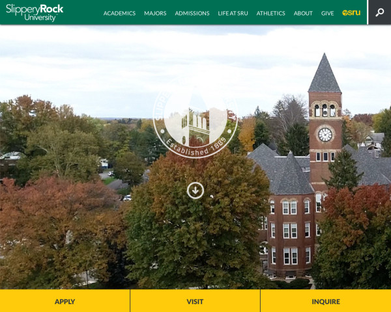The height and width of the screenshot is (312, 391).
Task: Click the Inquire button
Action: point(326,301)
